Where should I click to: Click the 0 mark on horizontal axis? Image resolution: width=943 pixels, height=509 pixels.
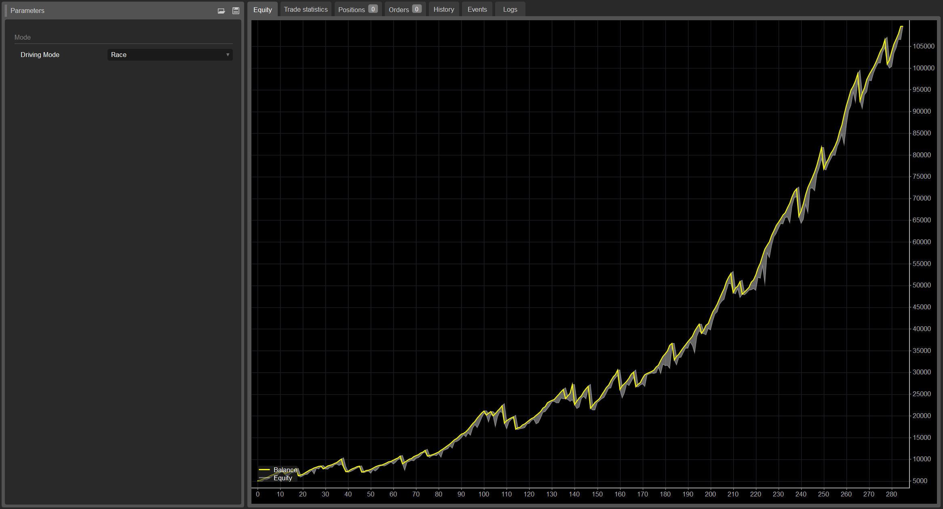[258, 494]
